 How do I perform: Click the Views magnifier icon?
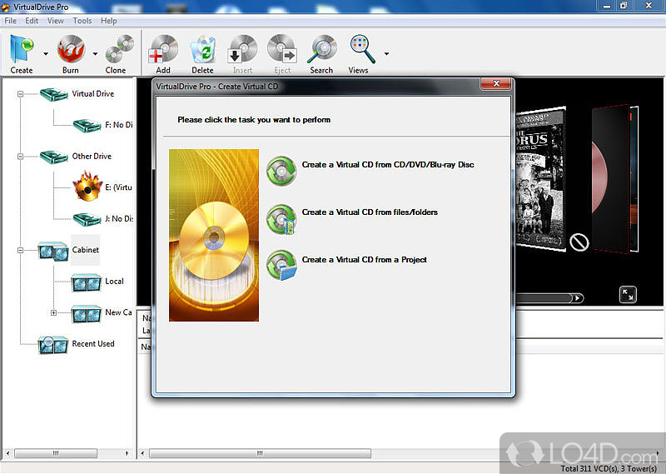360,50
